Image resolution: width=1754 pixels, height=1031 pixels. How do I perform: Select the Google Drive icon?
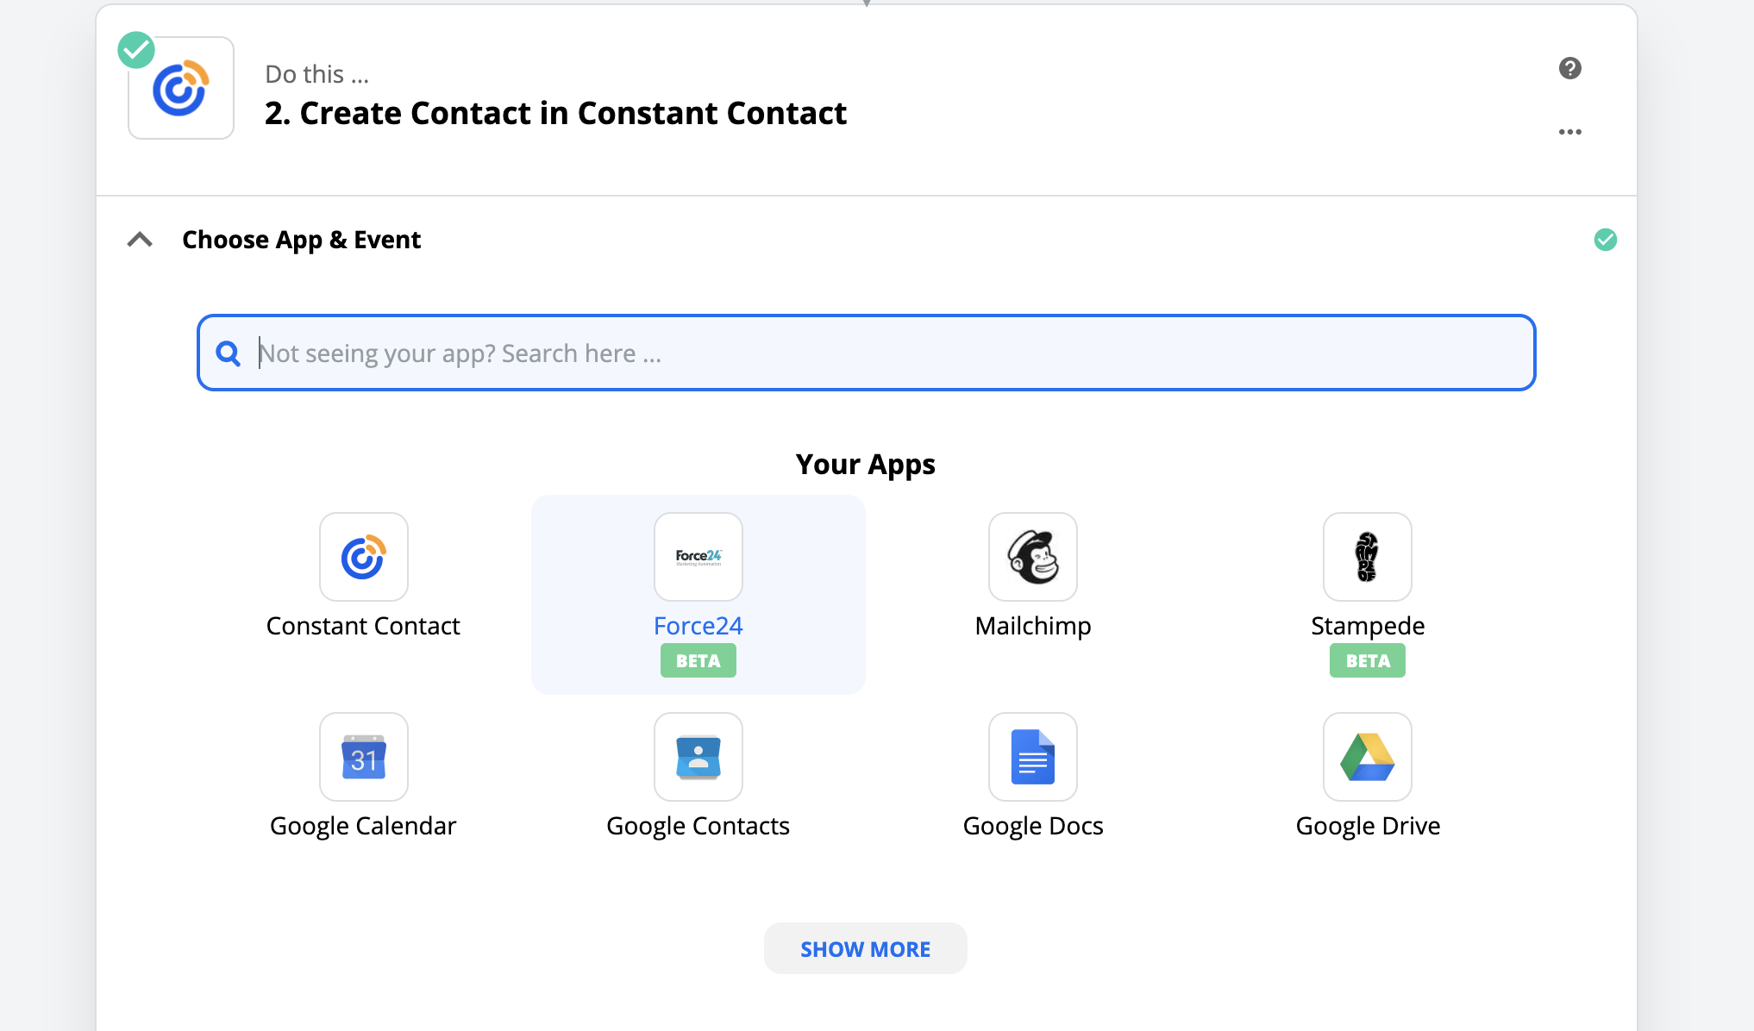(x=1367, y=757)
